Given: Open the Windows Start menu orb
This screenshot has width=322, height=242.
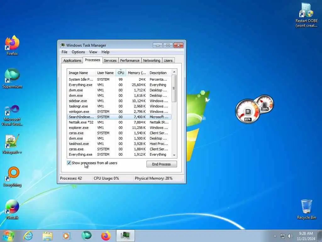Looking at the screenshot, I should click(x=8, y=236).
